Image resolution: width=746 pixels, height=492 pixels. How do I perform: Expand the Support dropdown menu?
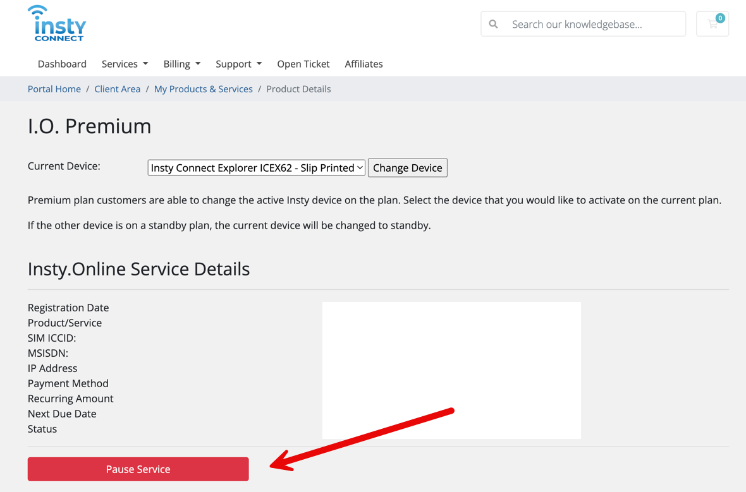238,64
